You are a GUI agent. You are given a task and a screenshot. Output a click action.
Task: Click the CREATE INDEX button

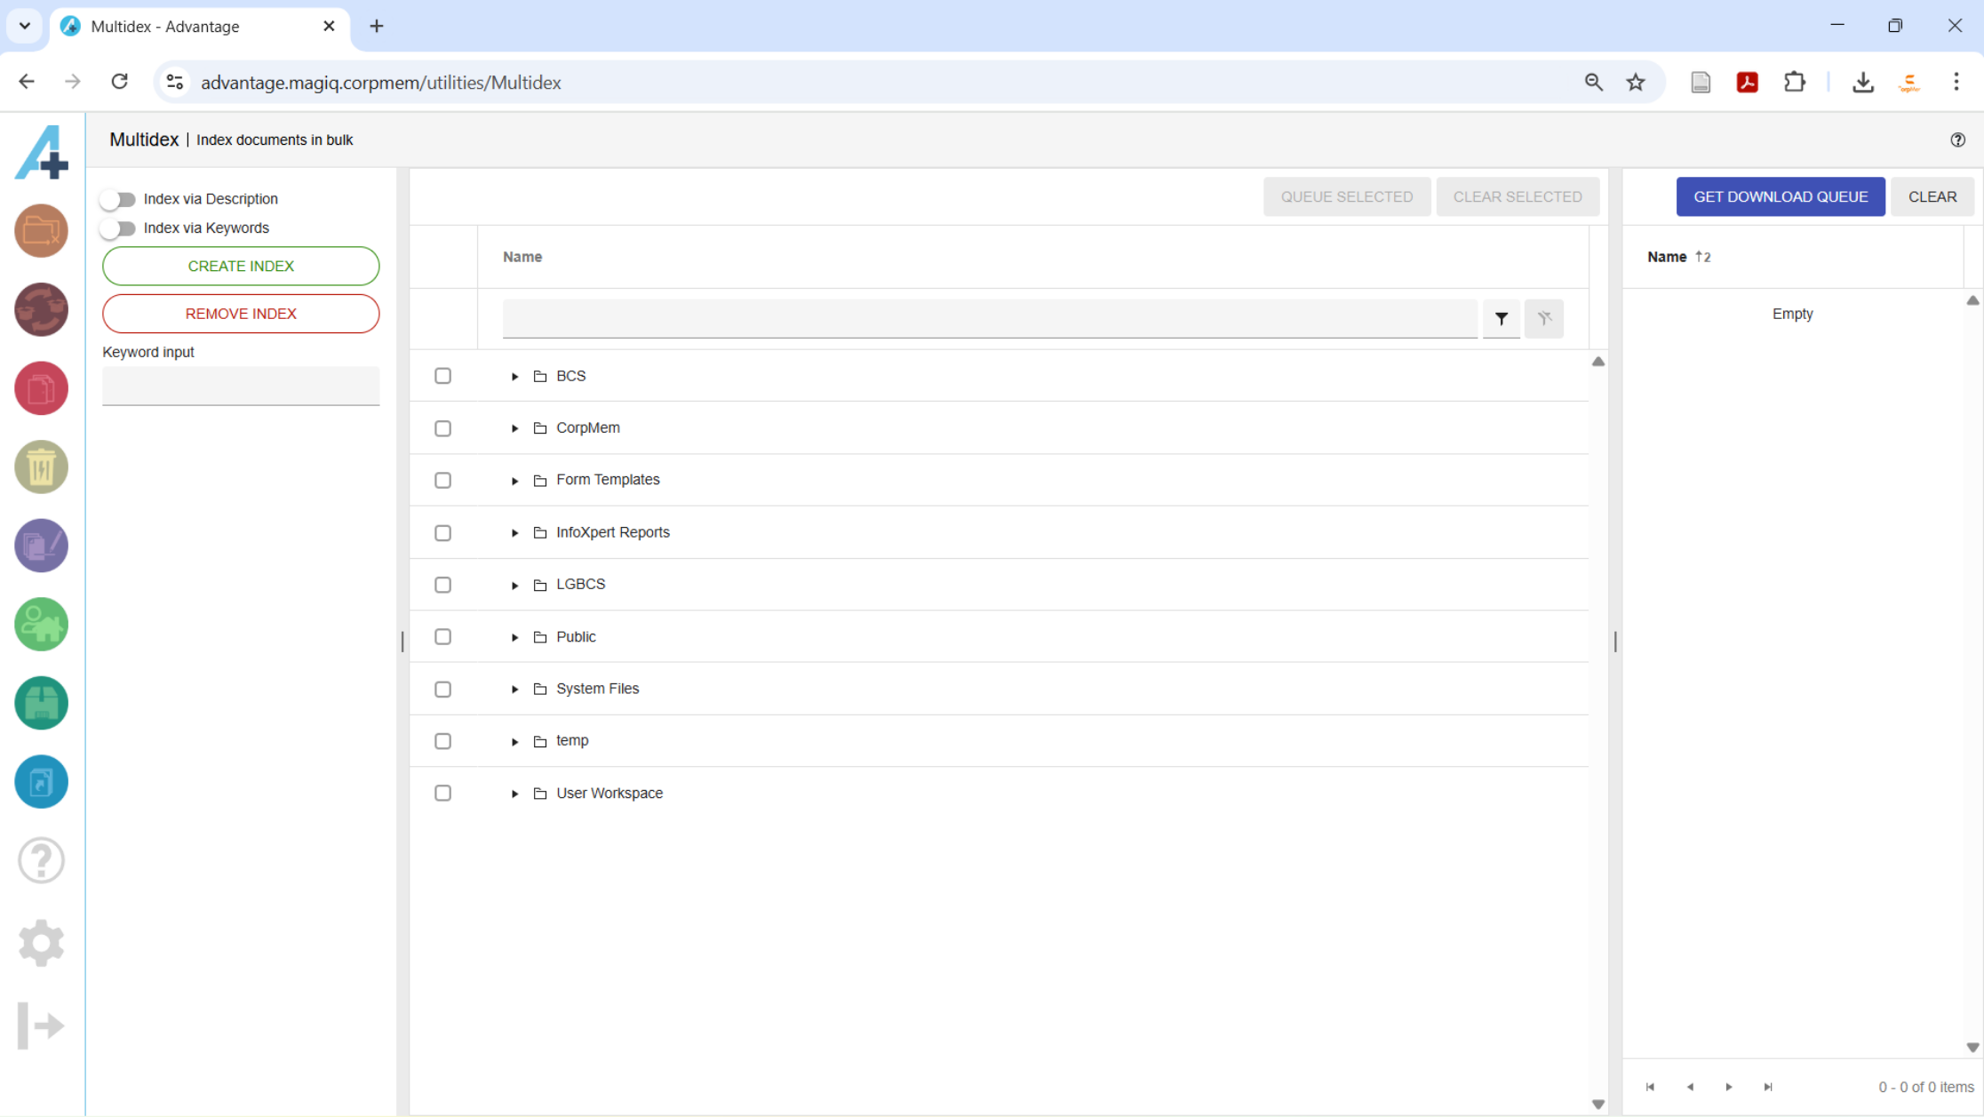click(241, 266)
